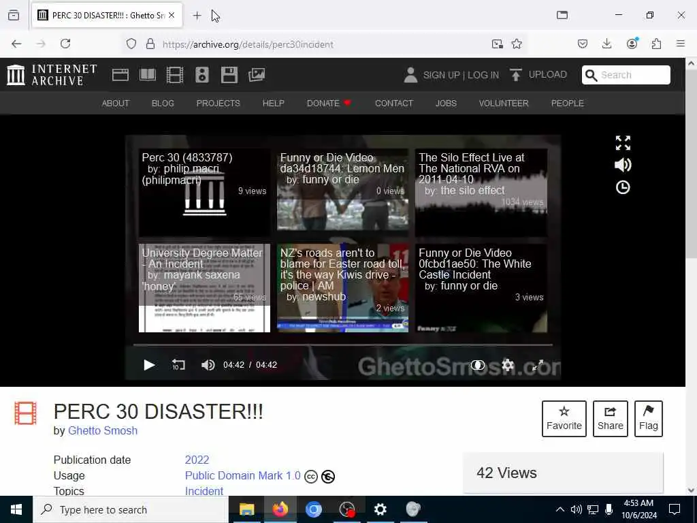Click the LOG IN link
697x523 pixels.
coord(483,75)
